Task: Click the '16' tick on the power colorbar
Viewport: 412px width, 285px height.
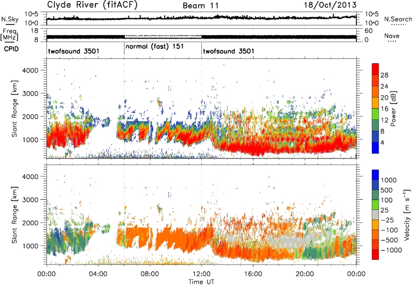Action: (384, 109)
